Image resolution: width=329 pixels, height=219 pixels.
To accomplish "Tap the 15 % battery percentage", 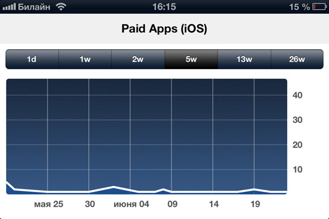I will 300,7.
